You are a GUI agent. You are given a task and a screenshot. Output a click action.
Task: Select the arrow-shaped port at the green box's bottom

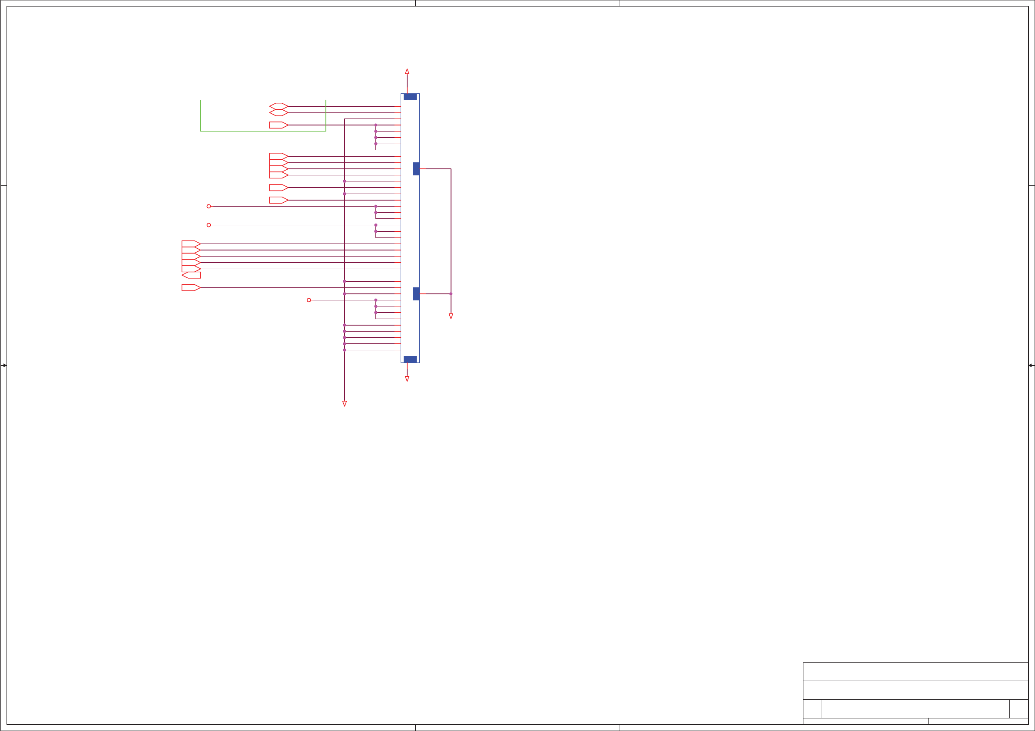pyautogui.click(x=278, y=125)
